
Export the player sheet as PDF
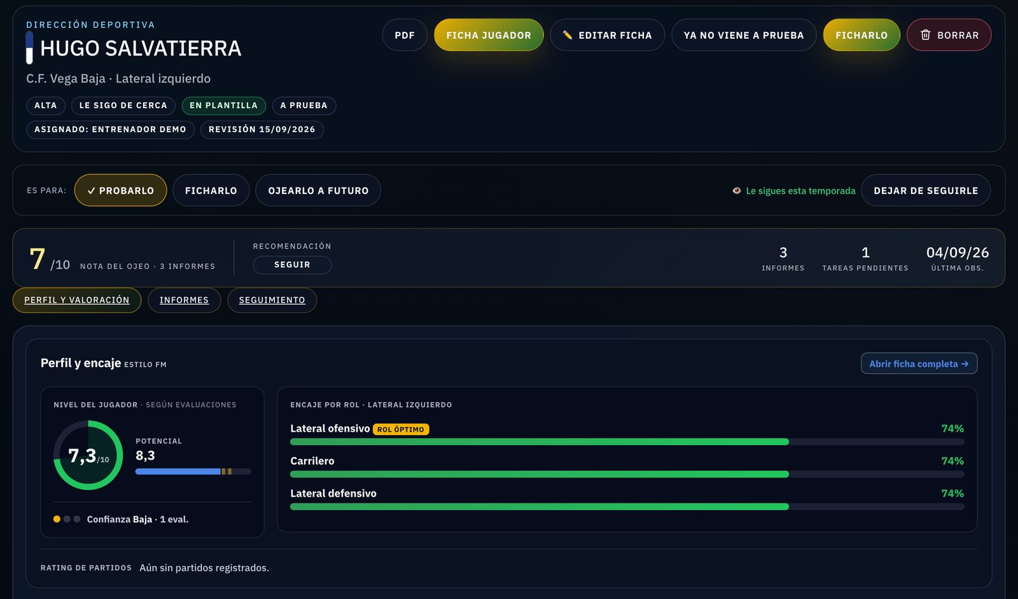(405, 35)
